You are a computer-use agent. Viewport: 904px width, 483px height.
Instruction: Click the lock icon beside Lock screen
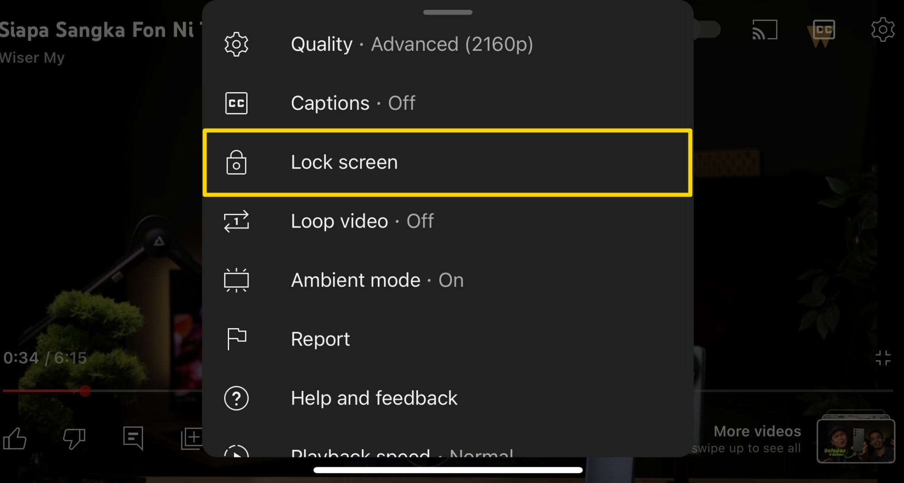(236, 162)
